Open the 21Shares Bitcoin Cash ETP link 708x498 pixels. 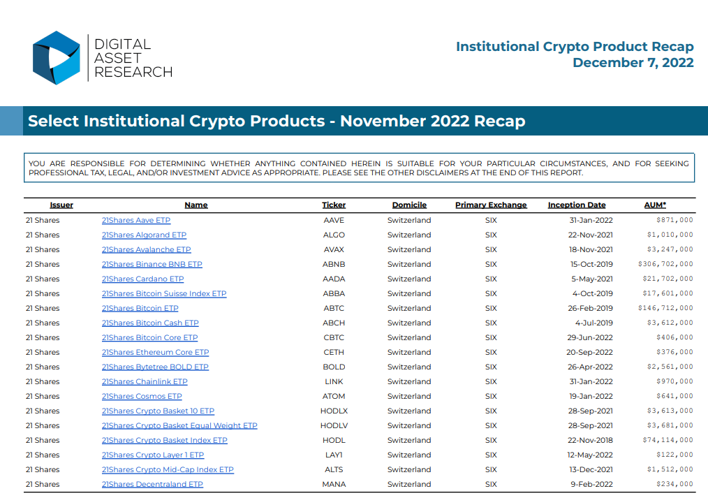point(150,323)
